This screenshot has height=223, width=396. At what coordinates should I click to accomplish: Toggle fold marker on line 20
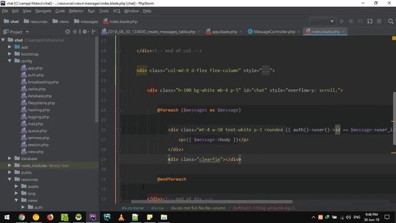pos(119,71)
